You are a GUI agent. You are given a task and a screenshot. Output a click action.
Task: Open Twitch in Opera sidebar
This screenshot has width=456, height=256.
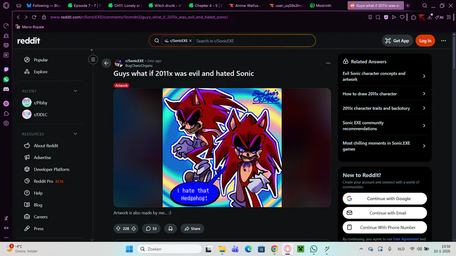click(x=6, y=69)
